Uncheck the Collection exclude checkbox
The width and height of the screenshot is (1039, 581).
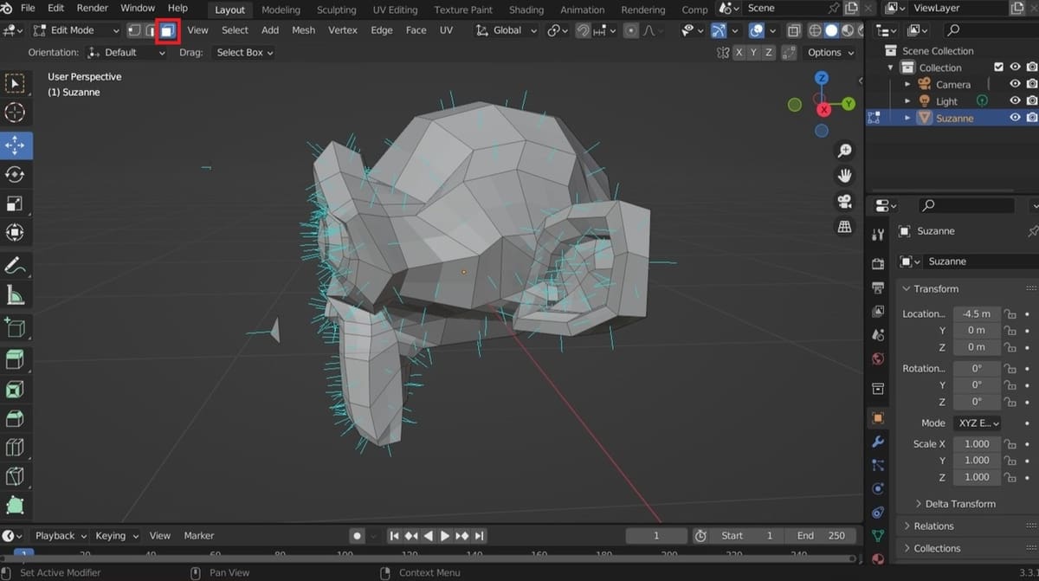point(998,67)
